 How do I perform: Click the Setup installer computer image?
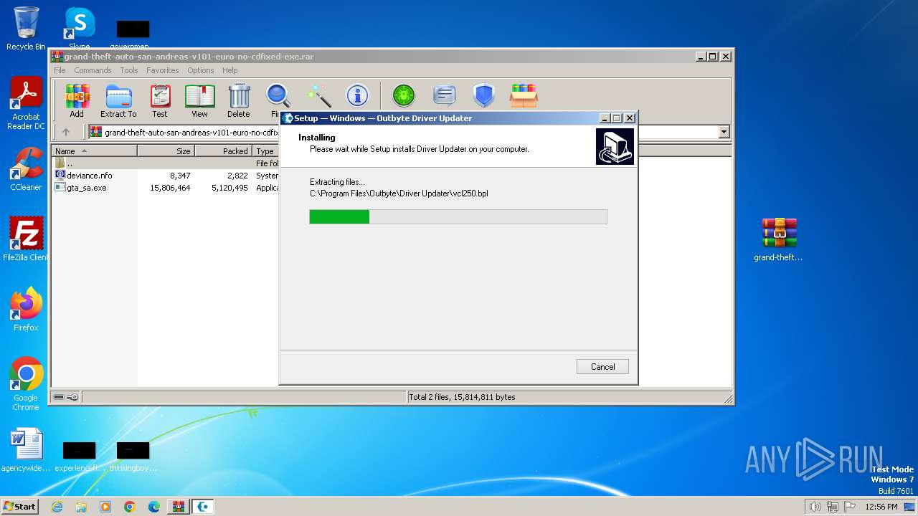[615, 146]
